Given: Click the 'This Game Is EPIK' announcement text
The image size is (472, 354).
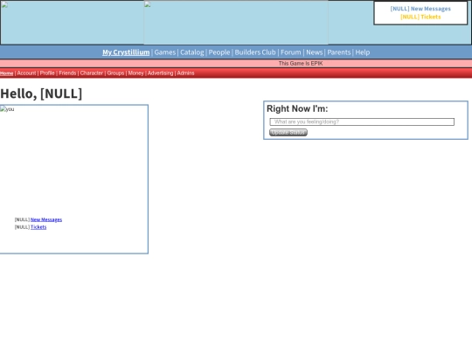Looking at the screenshot, I should pos(301,64).
